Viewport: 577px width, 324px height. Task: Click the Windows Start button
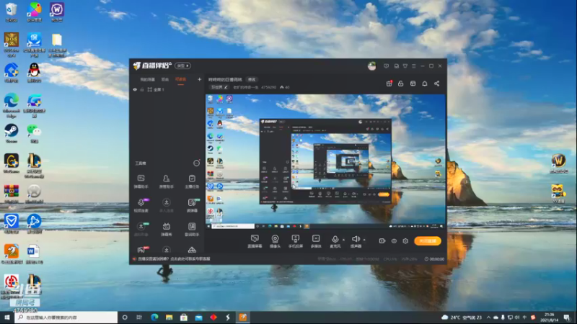click(7, 318)
